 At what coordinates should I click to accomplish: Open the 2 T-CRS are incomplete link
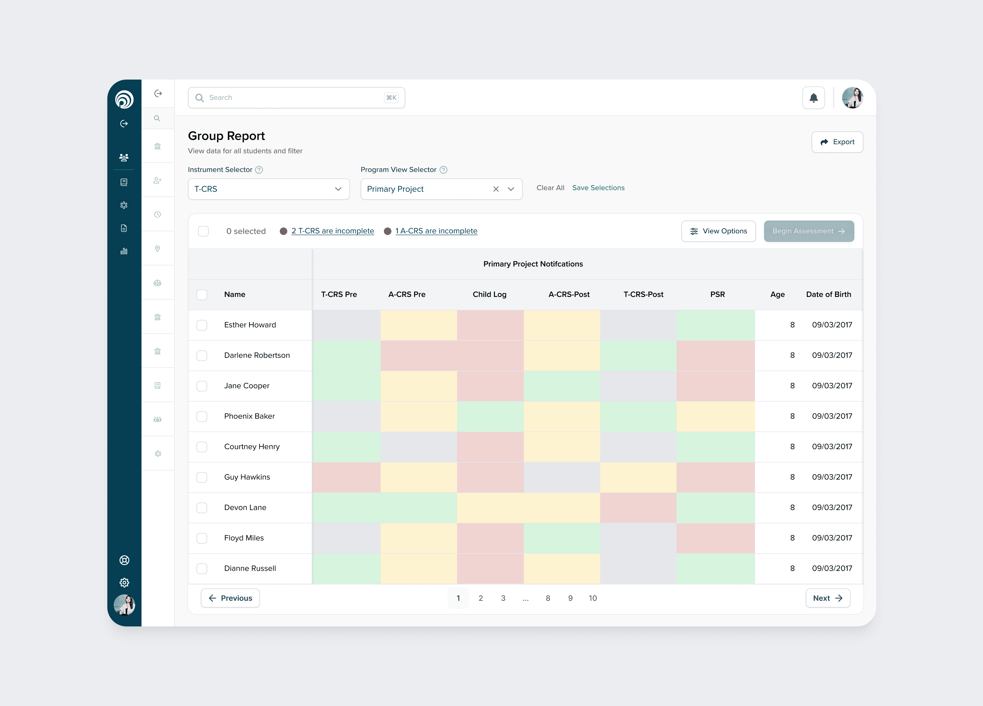tap(332, 231)
